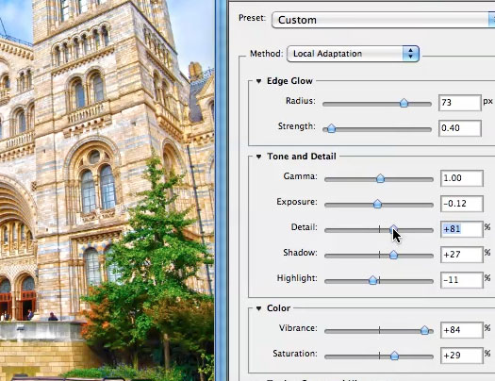Click the Exposure value field showing -0.12
The height and width of the screenshot is (381, 495).
(x=462, y=204)
